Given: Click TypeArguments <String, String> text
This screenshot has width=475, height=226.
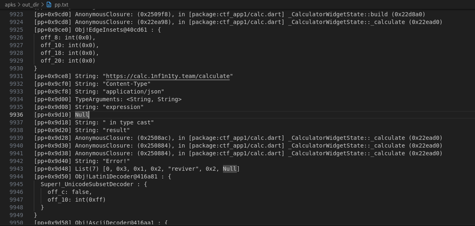Looking at the screenshot, I should [128, 99].
